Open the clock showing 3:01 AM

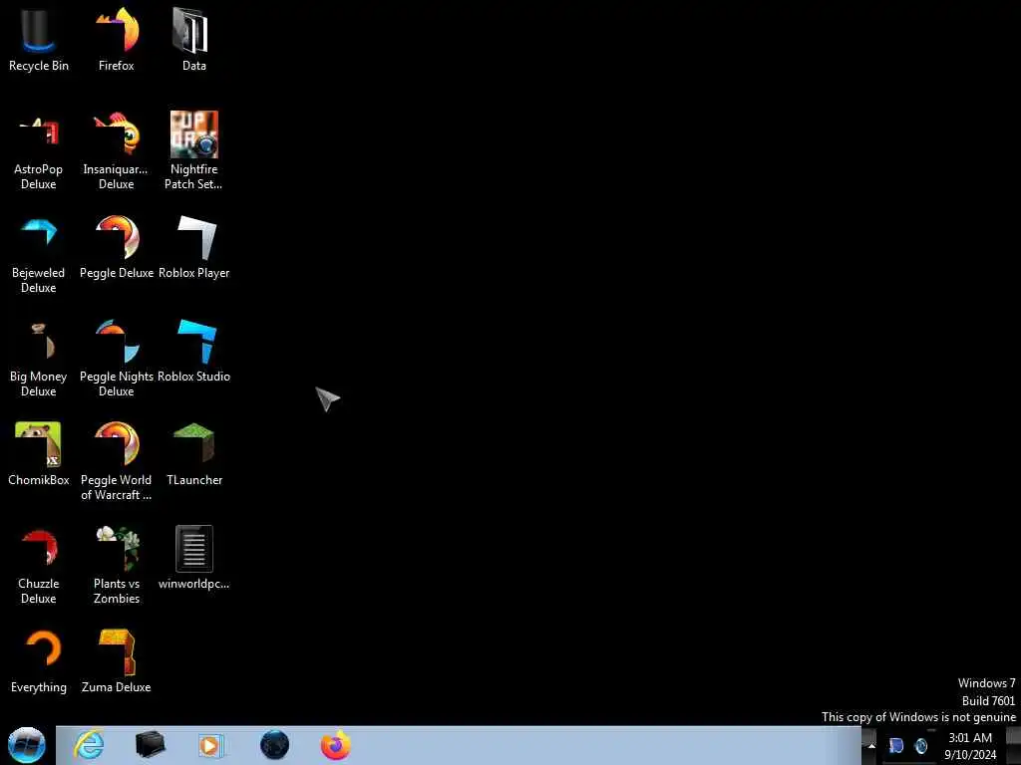[x=970, y=746]
